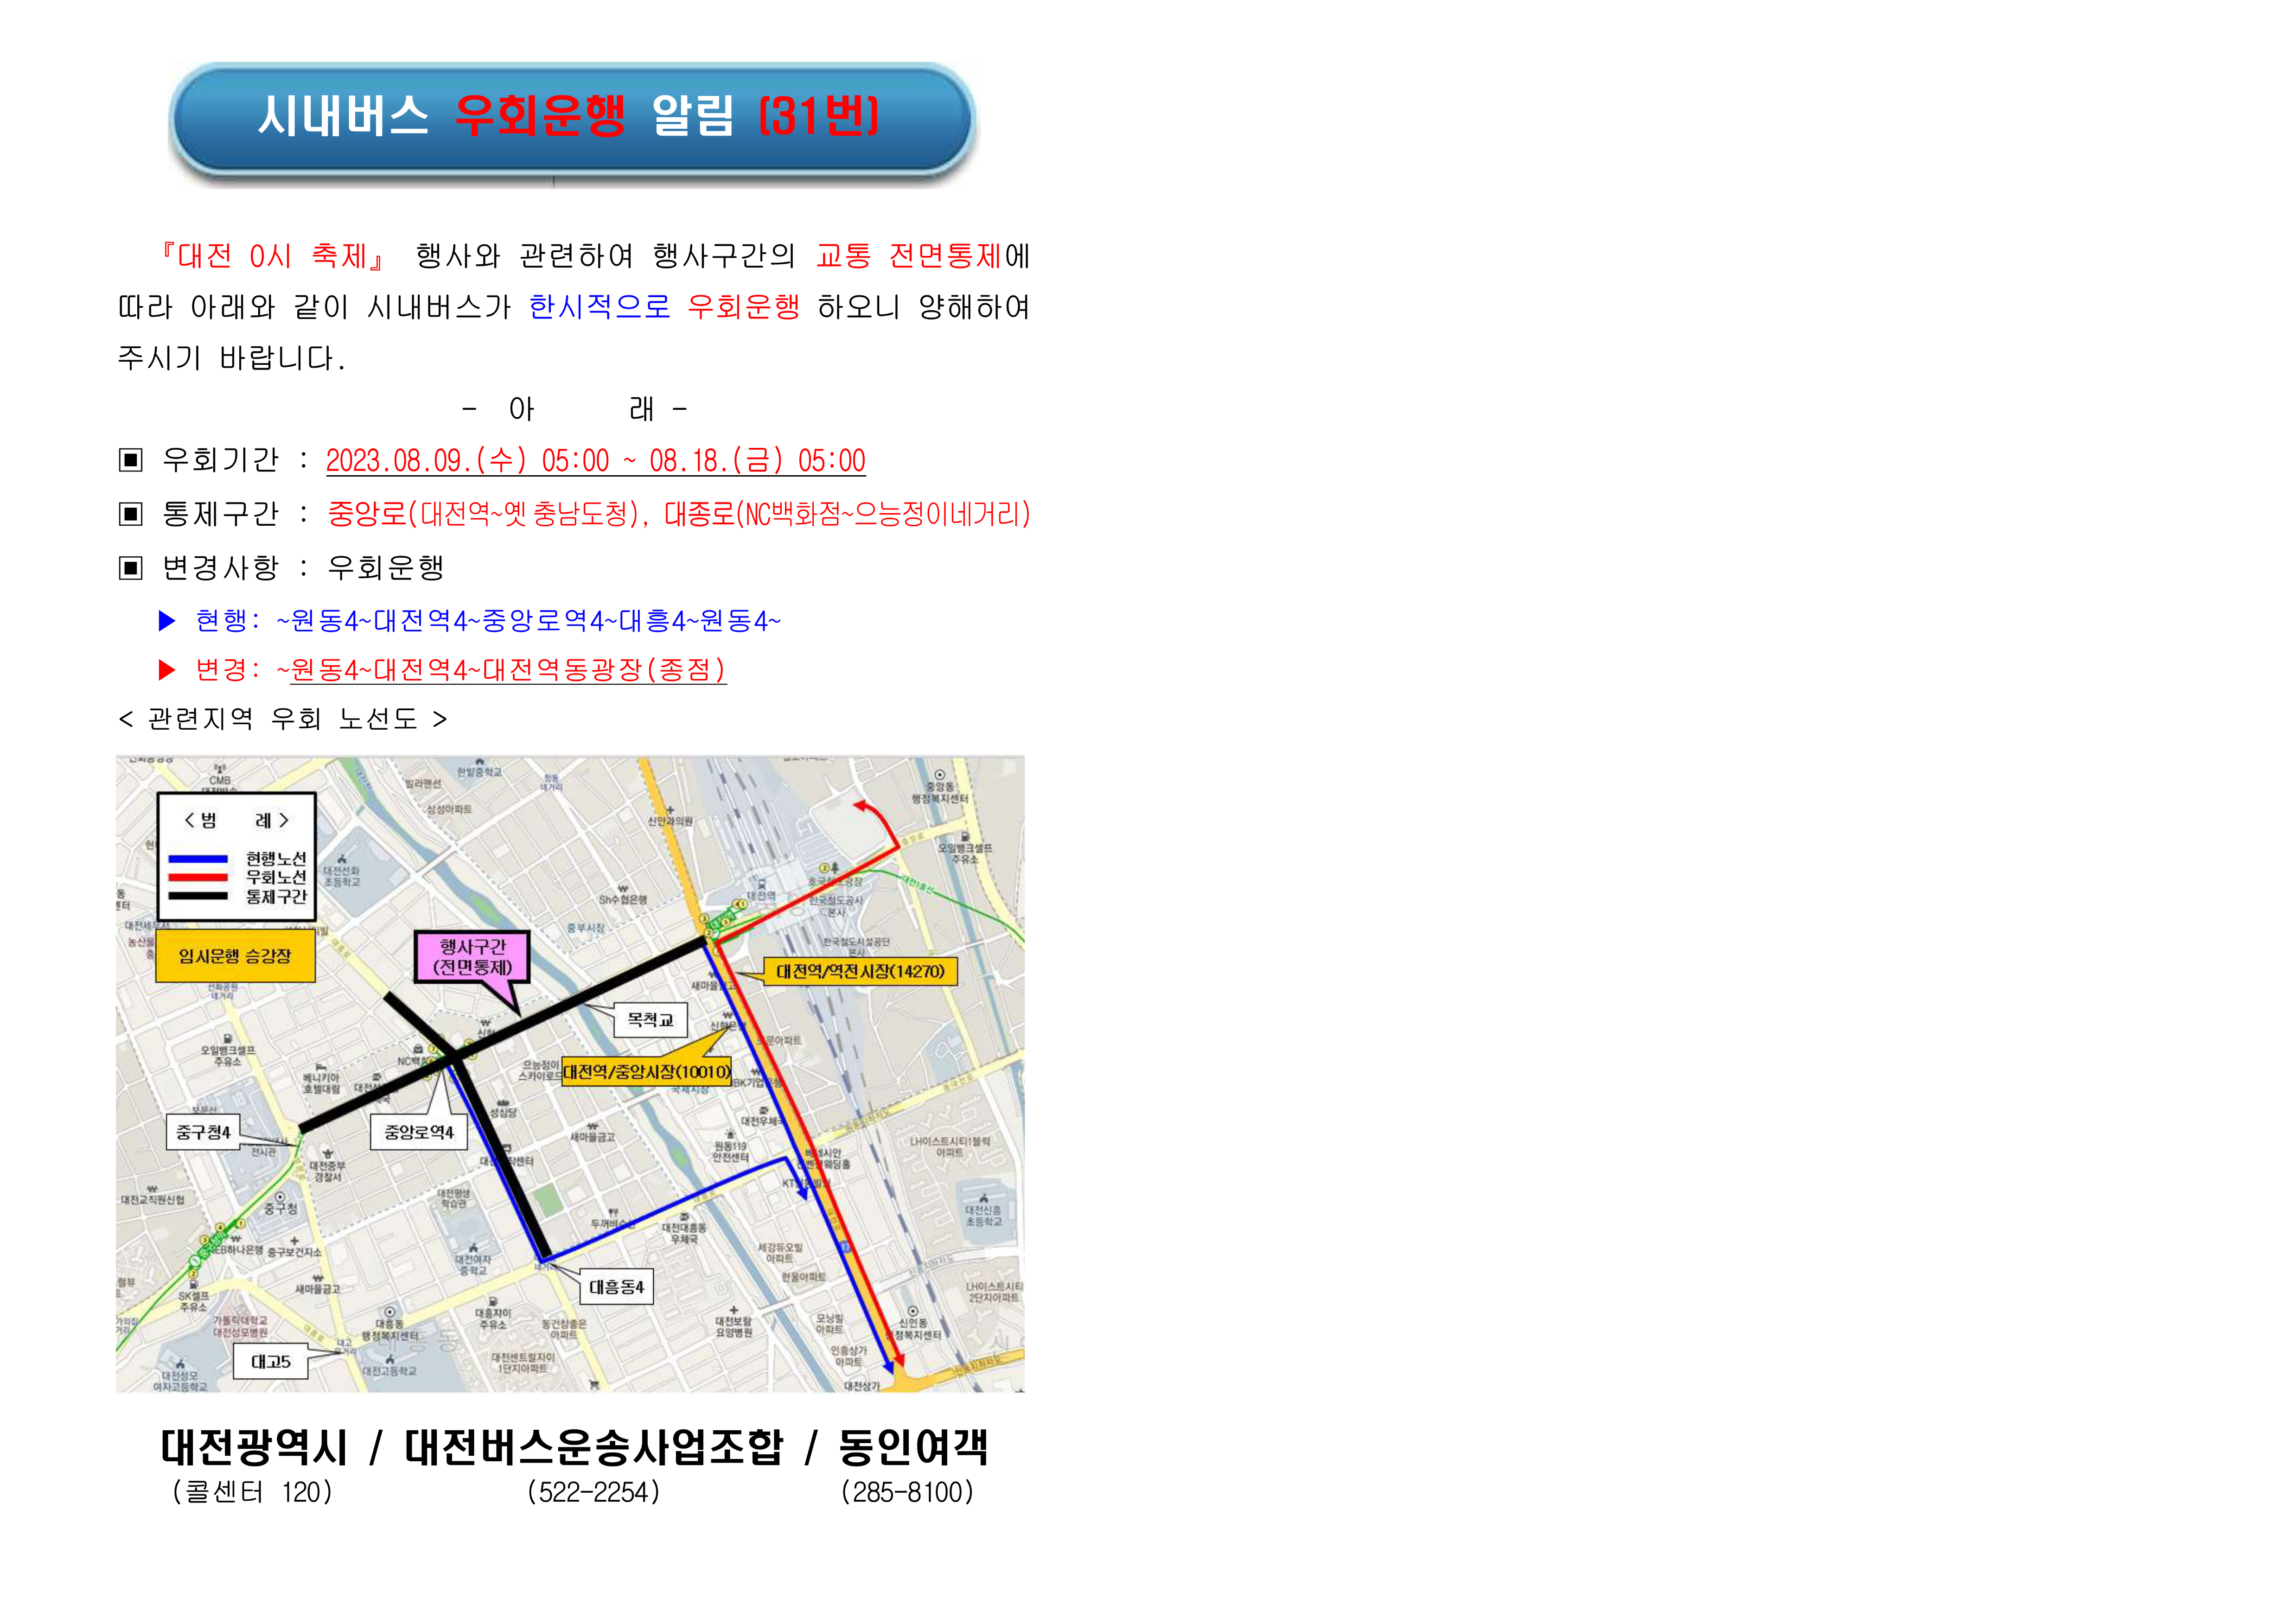
Task: Click the pink 행사구간 (전면통제) callout
Action: pos(472,957)
